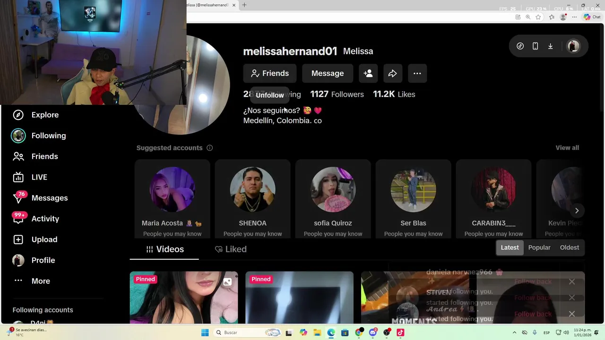Open the account avatar menu
Viewport: 605px width, 340px height.
[x=573, y=46]
